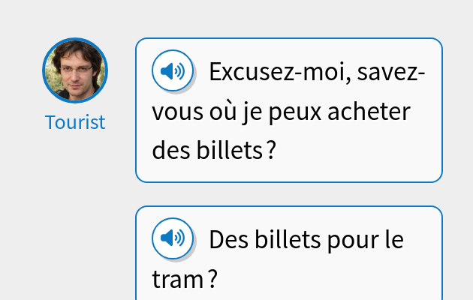This screenshot has height=300, width=473.
Task: Click the Tourist's profile photo
Action: (x=75, y=70)
